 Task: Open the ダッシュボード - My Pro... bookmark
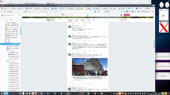(12, 27)
